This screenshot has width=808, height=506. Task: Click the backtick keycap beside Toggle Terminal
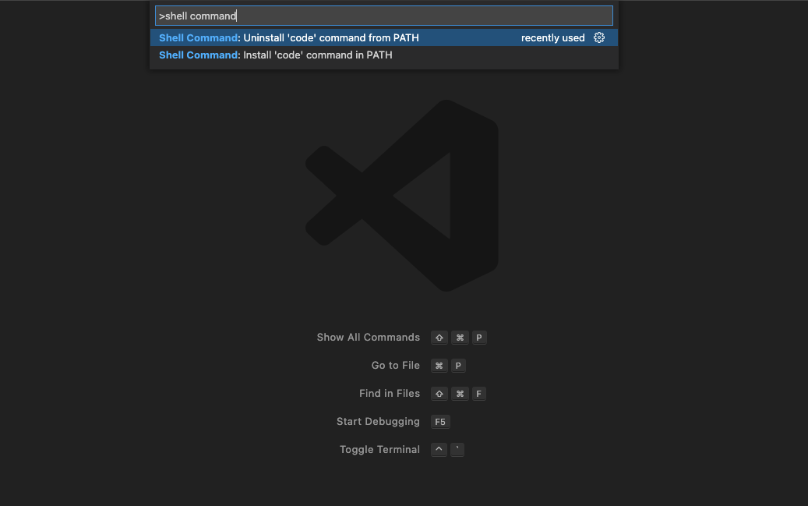pos(457,450)
